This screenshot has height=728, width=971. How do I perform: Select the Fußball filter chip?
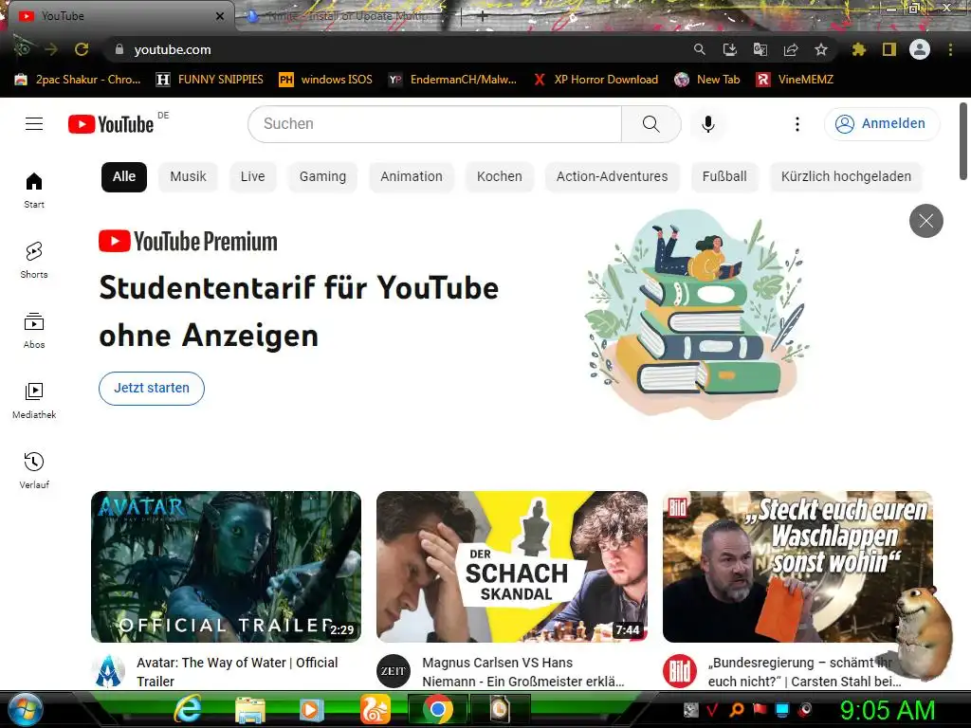[724, 177]
